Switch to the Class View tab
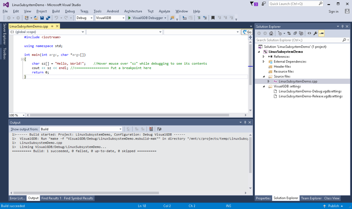This screenshot has height=209, width=352. tap(331, 198)
